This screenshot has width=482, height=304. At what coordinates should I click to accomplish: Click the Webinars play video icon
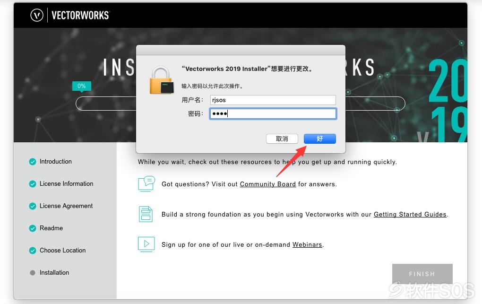pyautogui.click(x=146, y=244)
